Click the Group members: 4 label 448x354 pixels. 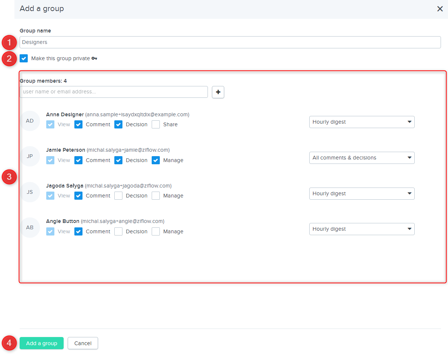point(43,81)
